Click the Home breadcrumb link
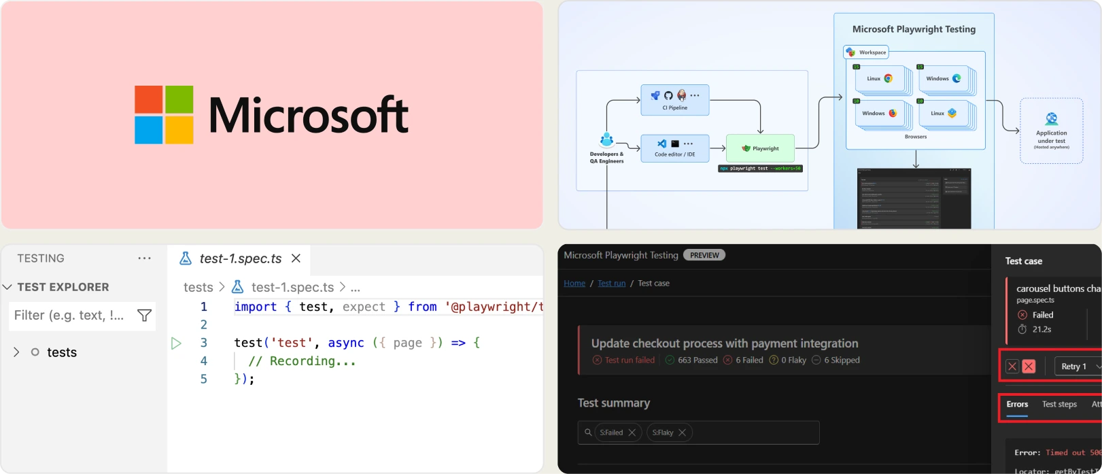 click(x=574, y=283)
